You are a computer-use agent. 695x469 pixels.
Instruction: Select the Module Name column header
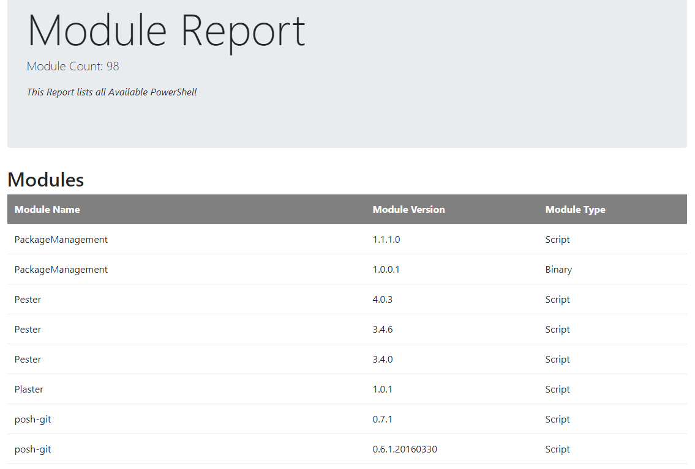(x=47, y=209)
